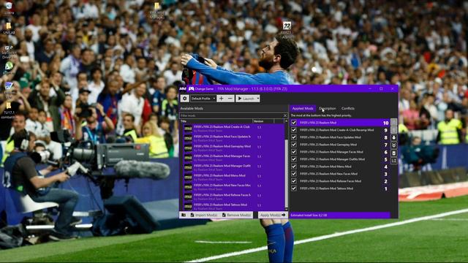Click Change Game controller icon
This screenshot has width=468, height=263.
click(192, 89)
